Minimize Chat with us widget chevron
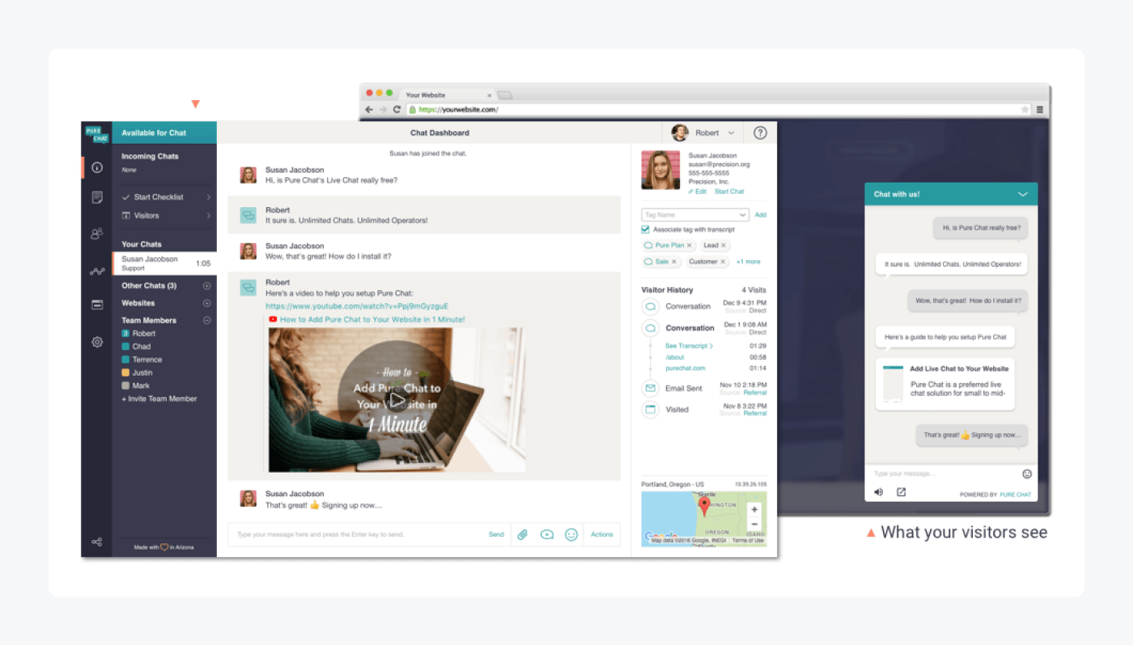The image size is (1133, 645). click(1023, 195)
